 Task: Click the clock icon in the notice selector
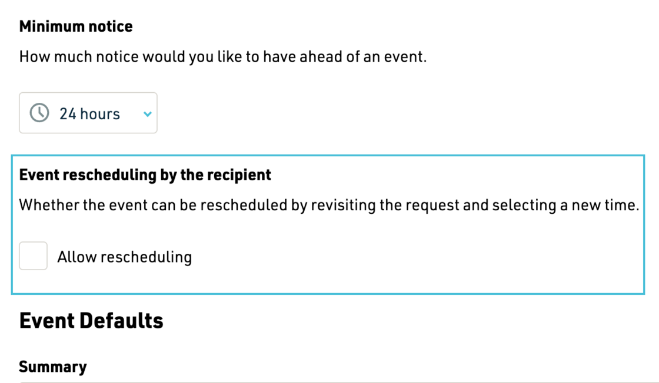[x=39, y=113]
